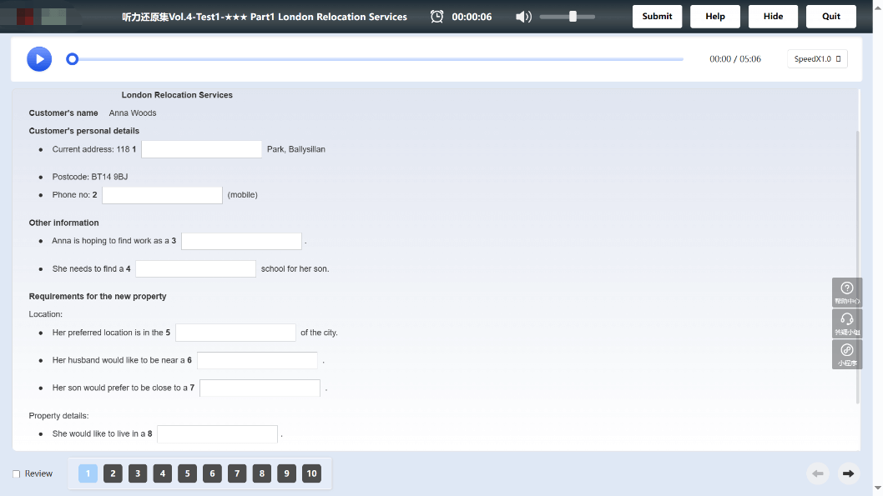The image size is (883, 496).
Task: Jump to question 10 in navigator
Action: point(311,473)
